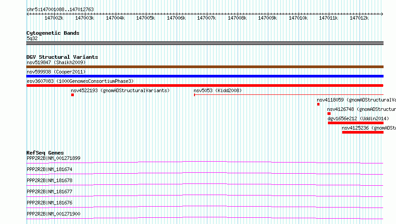Click the nsv4126748 variant label

click(x=361, y=109)
